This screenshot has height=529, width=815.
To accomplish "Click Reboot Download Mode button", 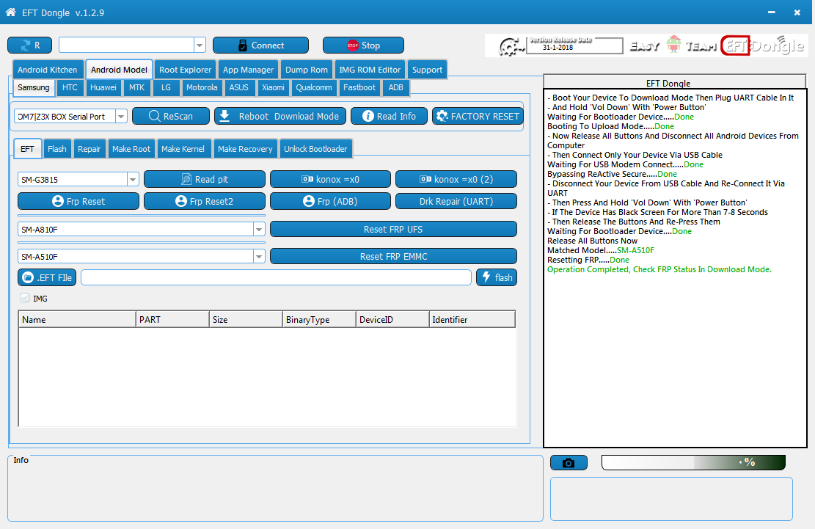I will click(x=280, y=117).
